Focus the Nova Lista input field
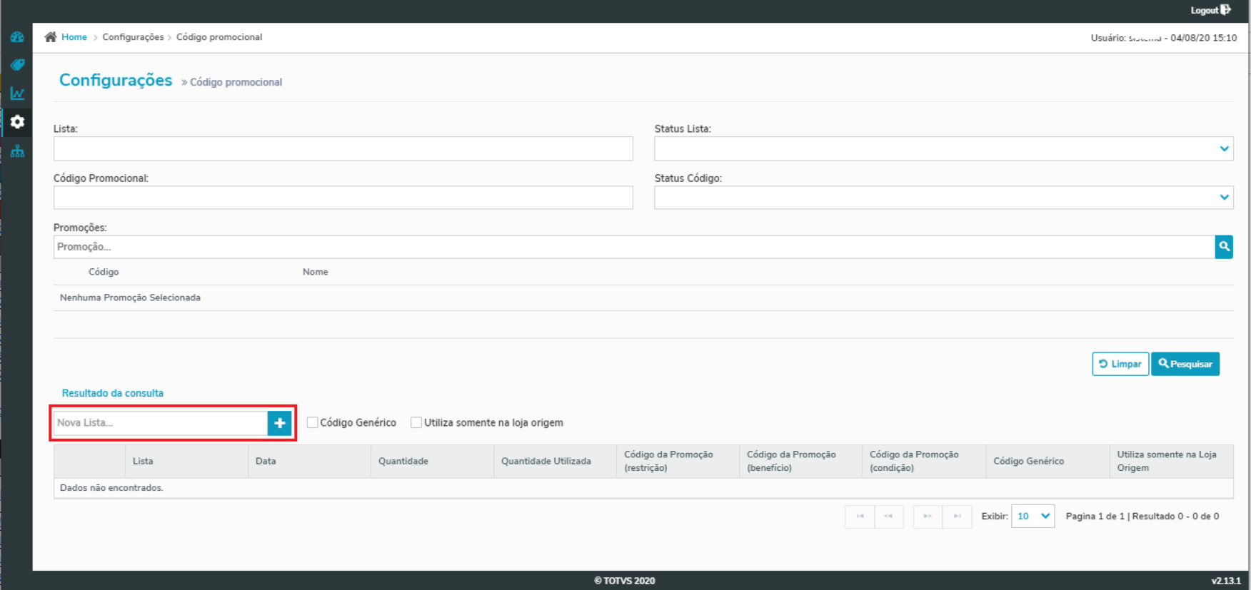1251x590 pixels. coord(161,423)
